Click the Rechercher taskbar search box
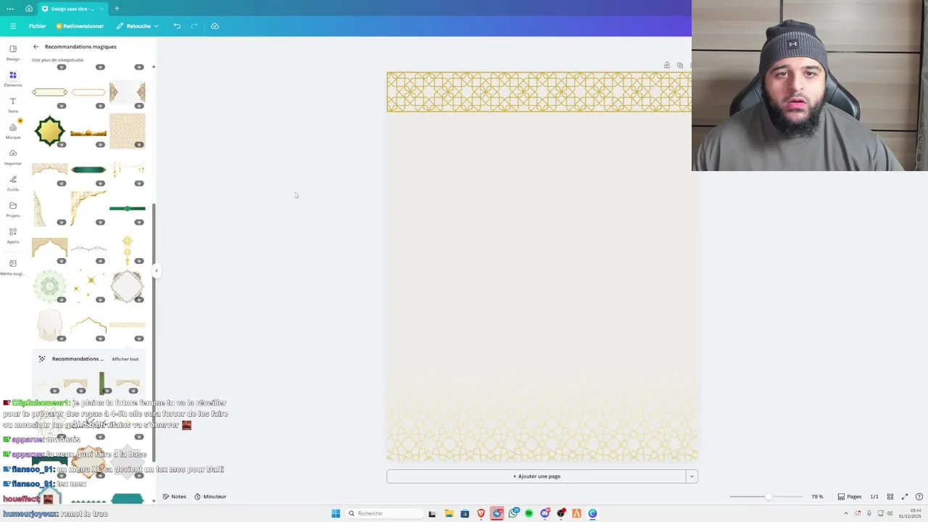 click(x=384, y=513)
